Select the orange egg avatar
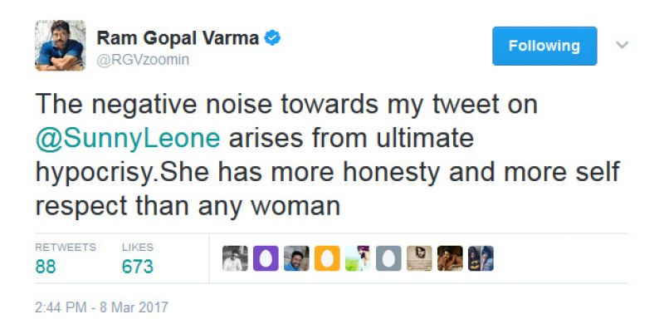The image size is (664, 324). click(x=327, y=258)
